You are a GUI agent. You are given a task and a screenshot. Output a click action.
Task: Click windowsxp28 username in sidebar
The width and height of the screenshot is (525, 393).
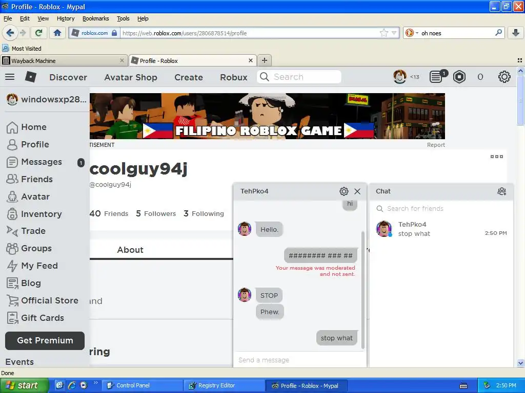pyautogui.click(x=46, y=99)
